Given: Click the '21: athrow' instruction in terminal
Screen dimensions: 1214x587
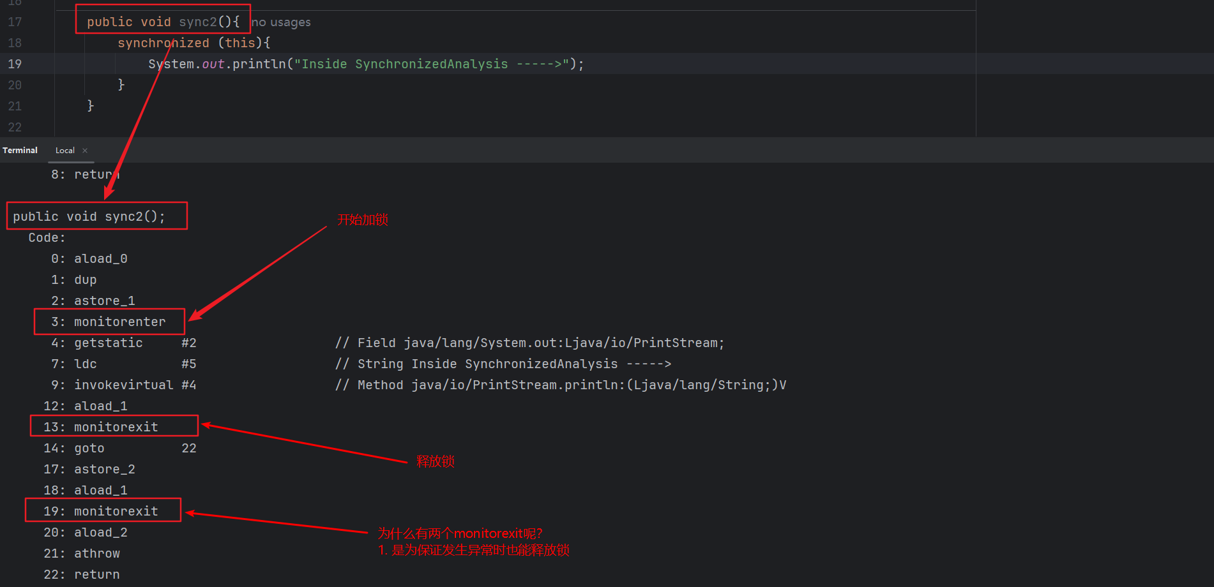Looking at the screenshot, I should click(83, 554).
